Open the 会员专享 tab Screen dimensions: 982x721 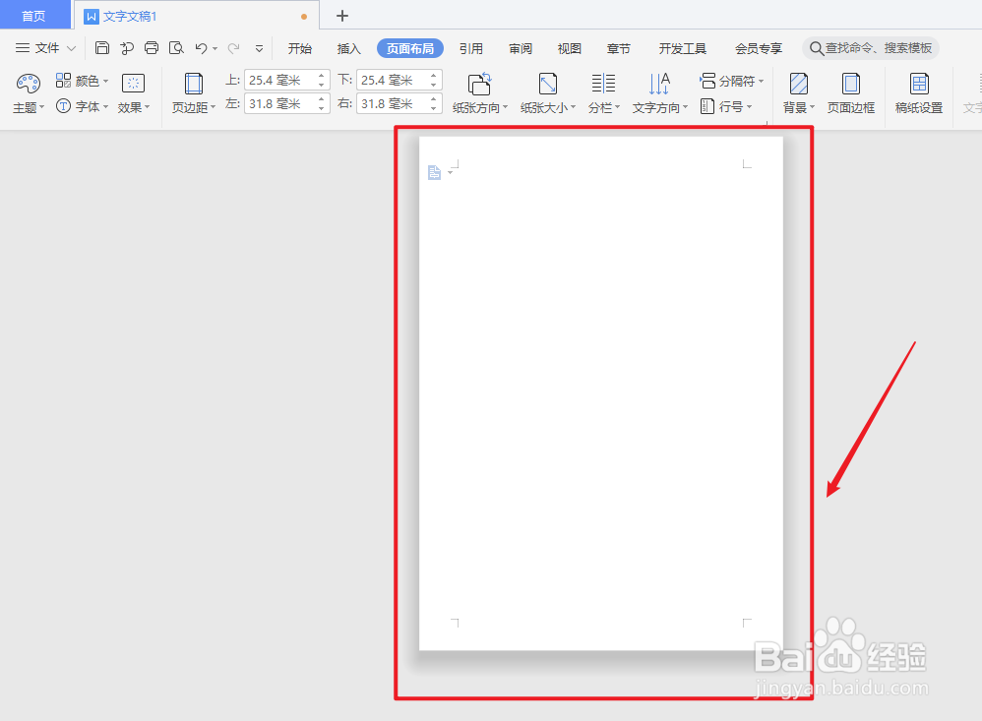(x=759, y=48)
